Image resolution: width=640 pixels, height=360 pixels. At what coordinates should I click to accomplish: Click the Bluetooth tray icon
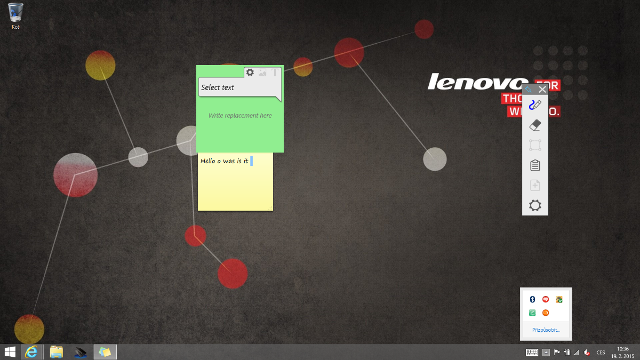coord(532,300)
